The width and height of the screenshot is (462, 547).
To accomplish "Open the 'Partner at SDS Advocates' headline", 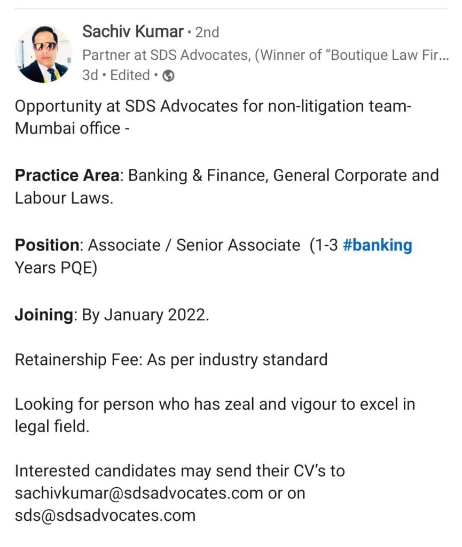I will [x=265, y=55].
